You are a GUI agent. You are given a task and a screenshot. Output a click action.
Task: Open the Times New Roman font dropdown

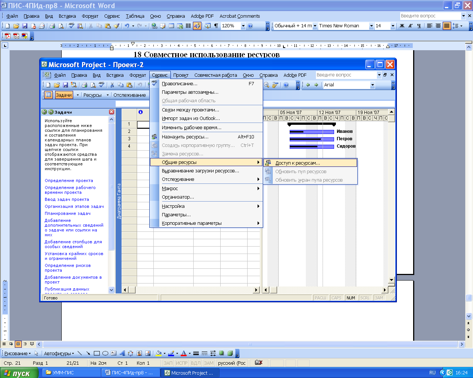click(371, 26)
